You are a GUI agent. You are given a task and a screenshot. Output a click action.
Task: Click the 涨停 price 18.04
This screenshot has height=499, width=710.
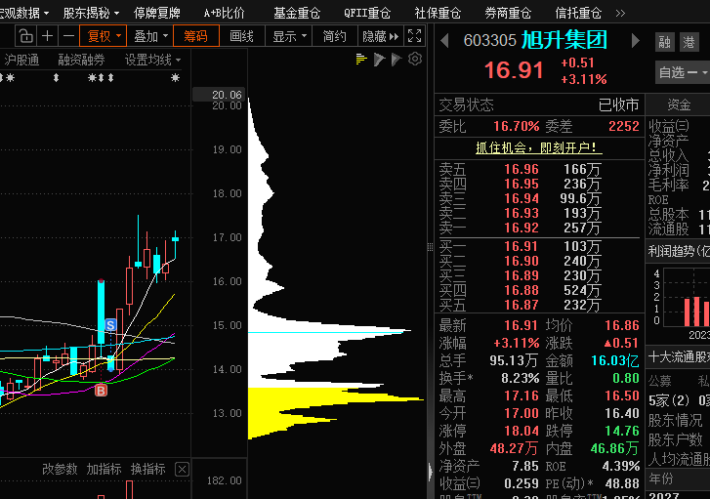tap(522, 431)
